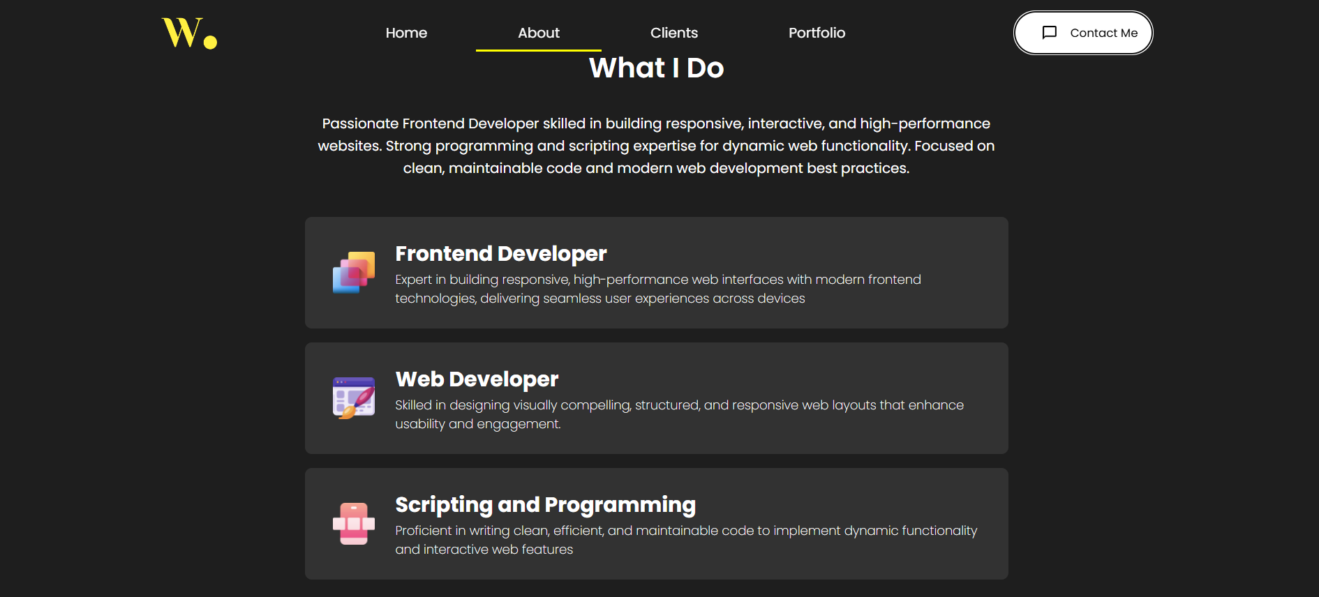Click the yellow dot beside the W logo

[210, 43]
